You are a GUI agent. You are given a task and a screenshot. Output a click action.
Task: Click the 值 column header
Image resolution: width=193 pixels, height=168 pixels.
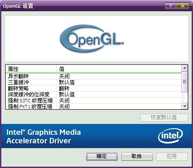tap(119, 69)
